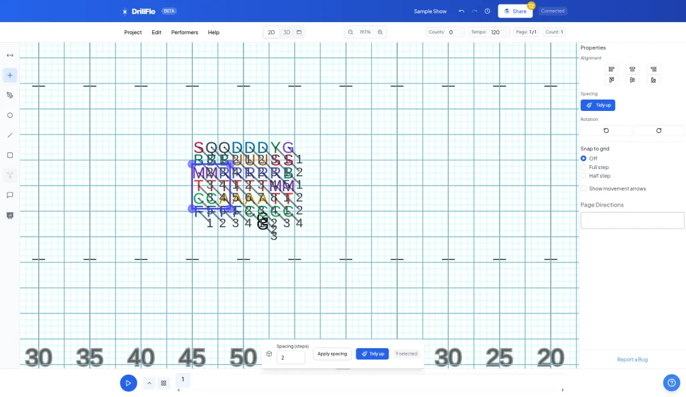Click the Connected status badge
The width and height of the screenshot is (686, 397).
click(553, 11)
